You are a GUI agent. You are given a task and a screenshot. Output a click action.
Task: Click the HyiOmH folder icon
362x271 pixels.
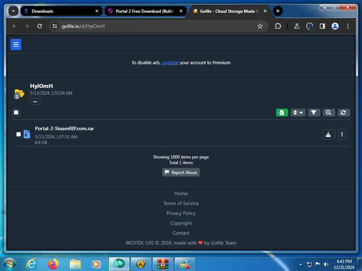coord(19,94)
